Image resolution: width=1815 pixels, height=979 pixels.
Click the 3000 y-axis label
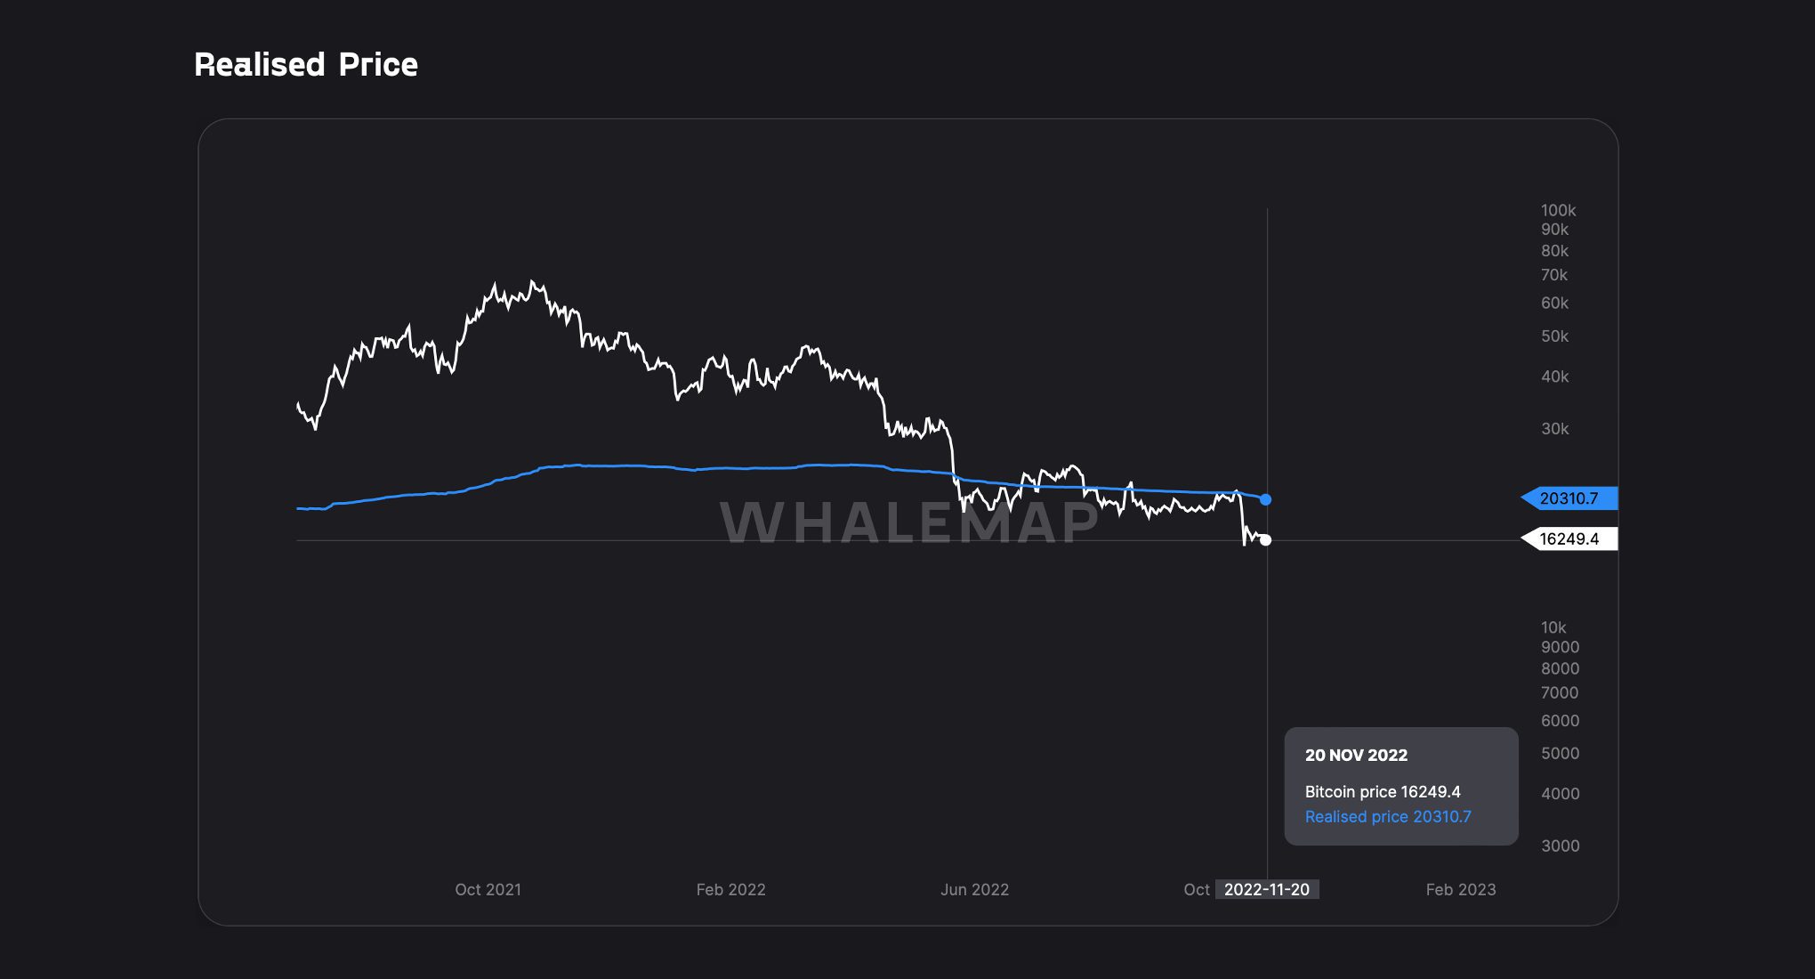pyautogui.click(x=1560, y=845)
